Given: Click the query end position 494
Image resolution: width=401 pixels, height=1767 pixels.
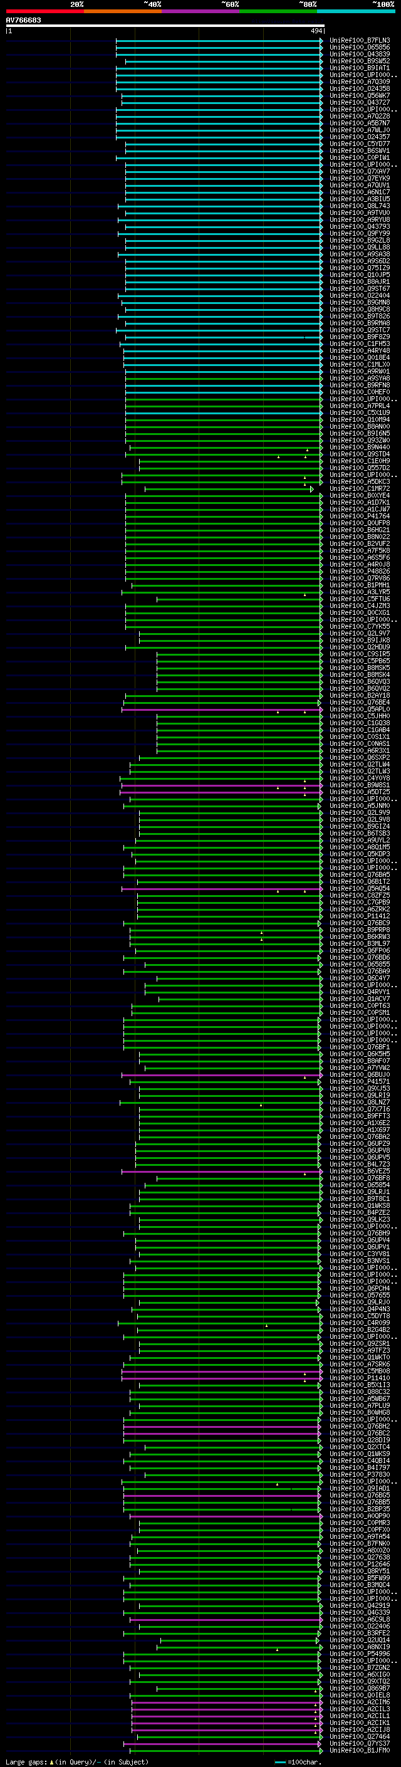Looking at the screenshot, I should [x=316, y=31].
